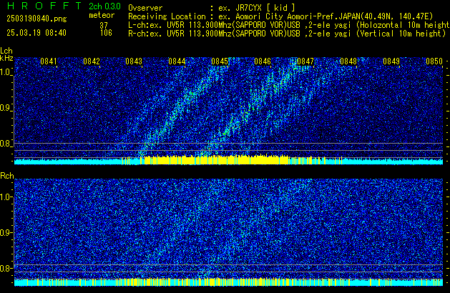Screen dimensions: 450x293
Task: Click the meteor count value 37
Action: coord(104,25)
